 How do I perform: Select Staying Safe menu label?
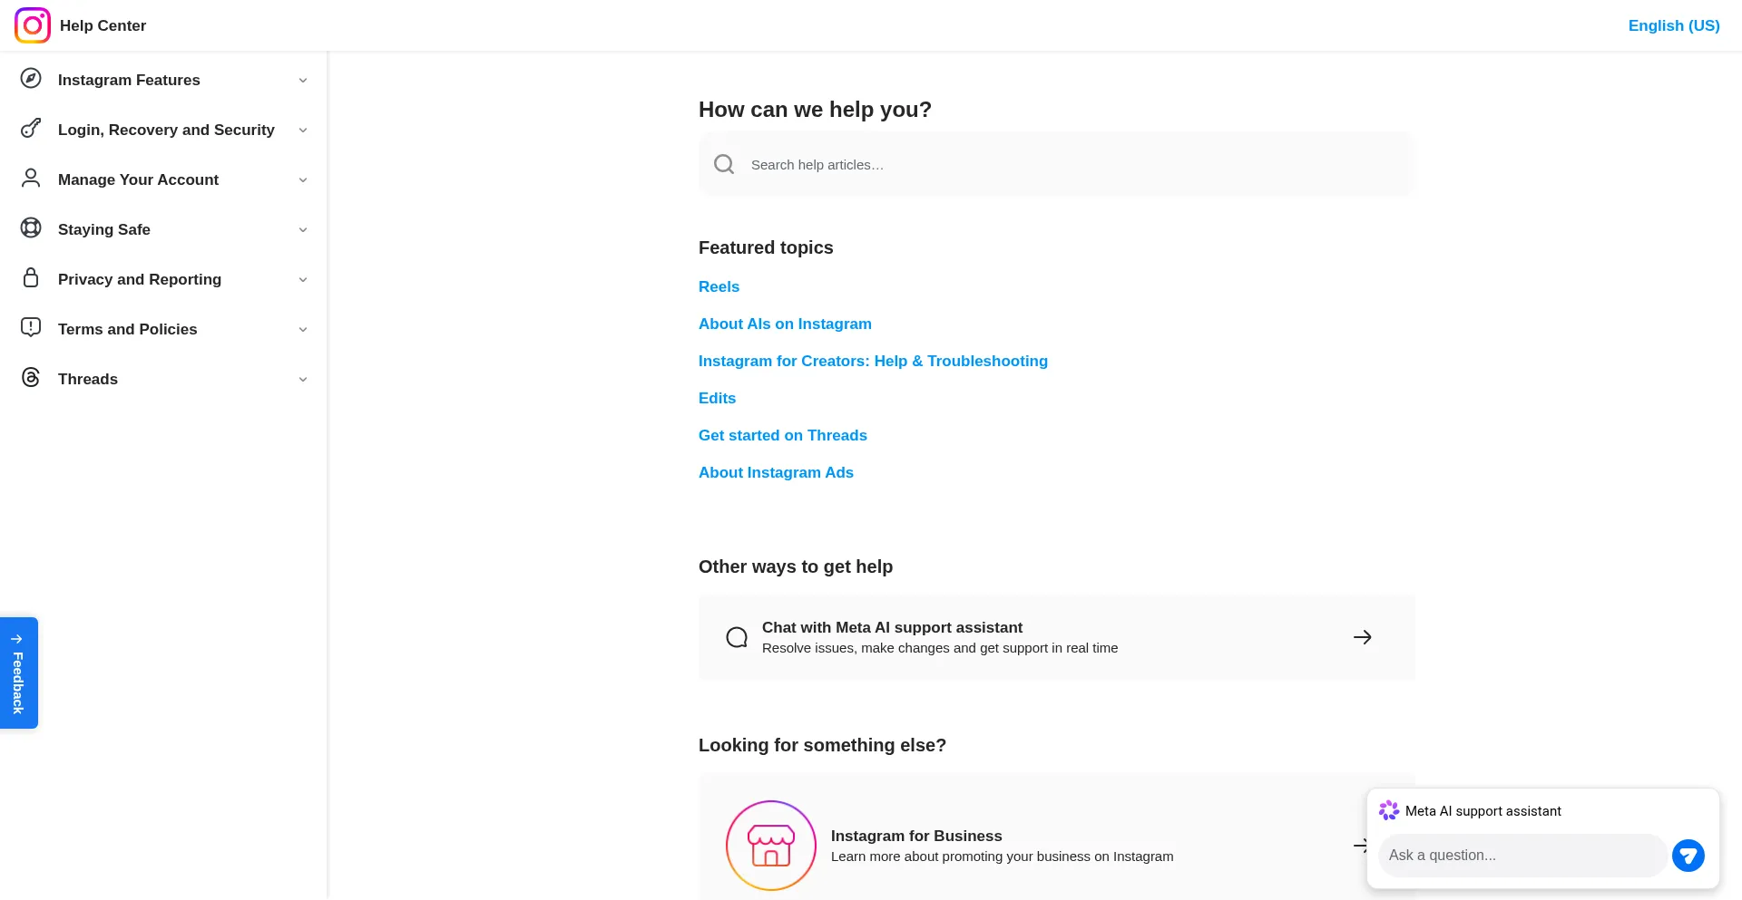[104, 229]
